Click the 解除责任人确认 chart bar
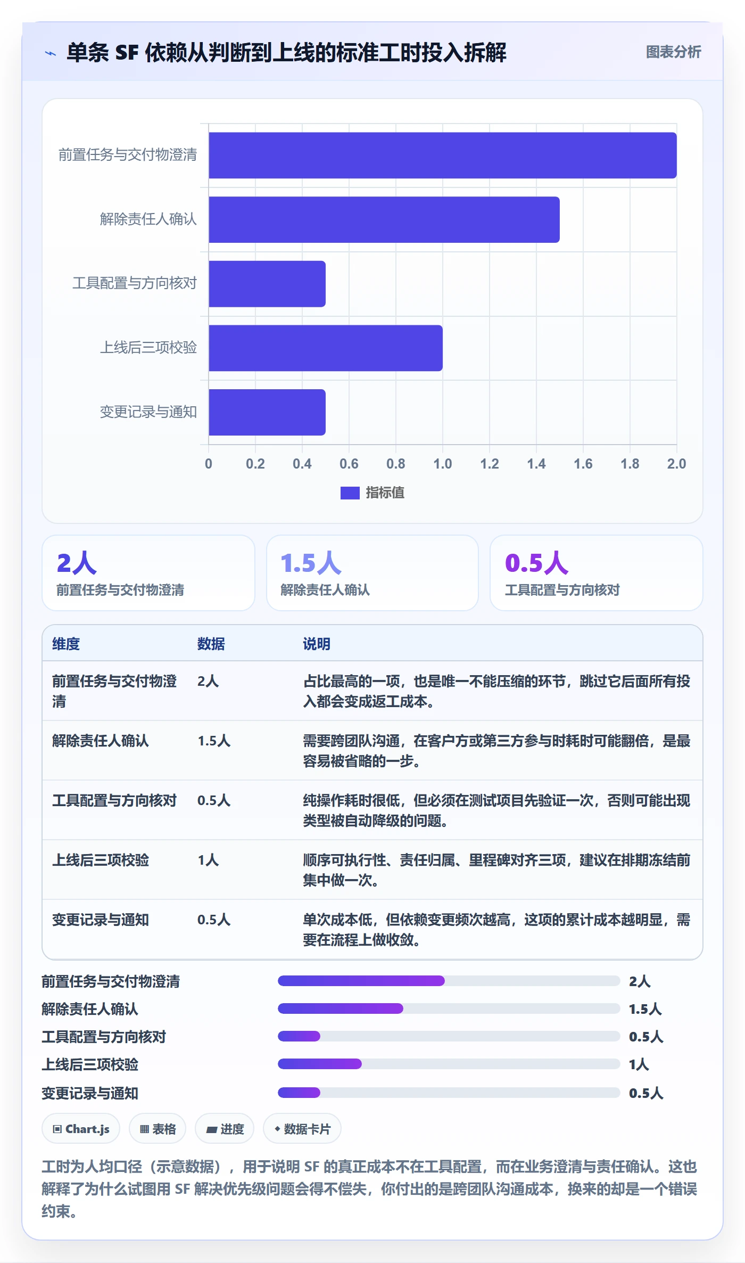Screen dimensions: 745x1263 [x=384, y=219]
